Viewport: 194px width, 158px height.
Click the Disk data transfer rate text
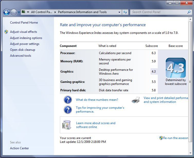coord(114,90)
